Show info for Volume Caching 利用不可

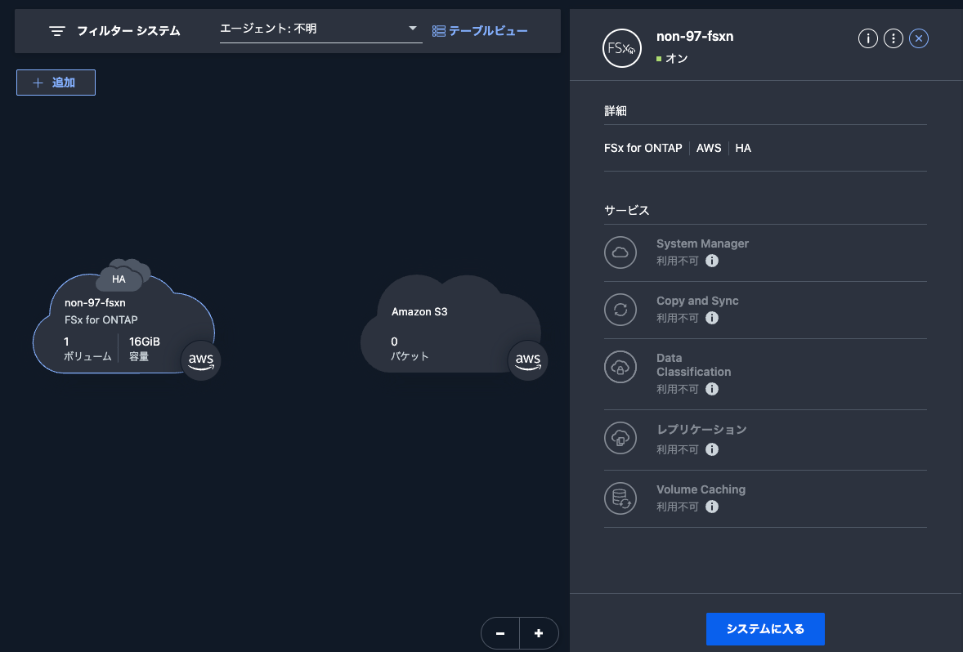(x=712, y=507)
